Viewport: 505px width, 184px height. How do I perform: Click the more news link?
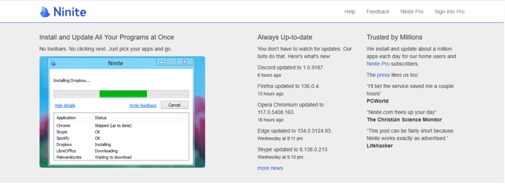[x=270, y=168]
